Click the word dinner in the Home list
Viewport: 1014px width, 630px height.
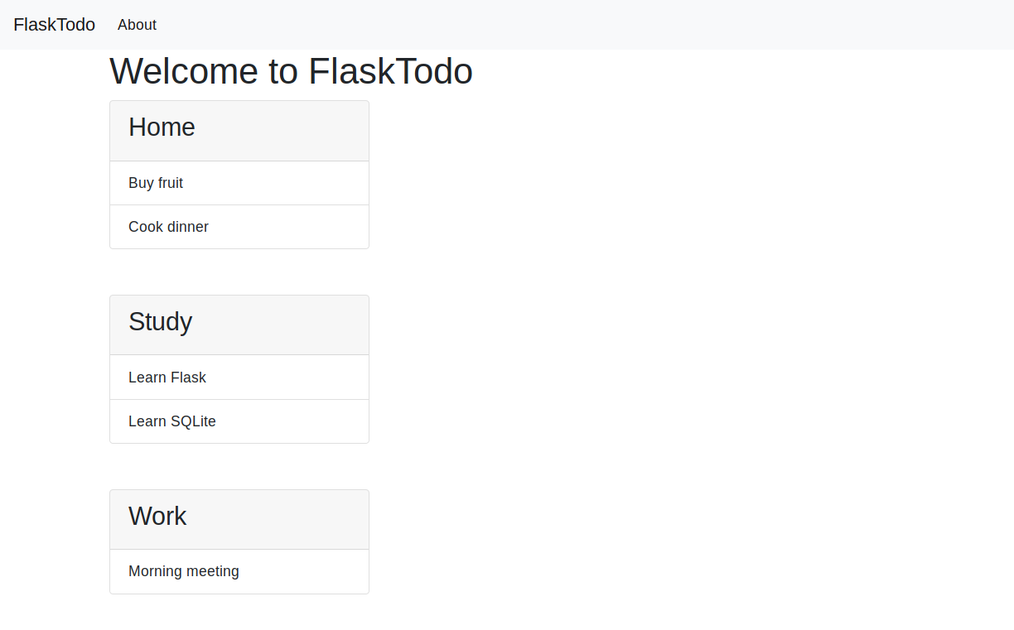tap(188, 227)
